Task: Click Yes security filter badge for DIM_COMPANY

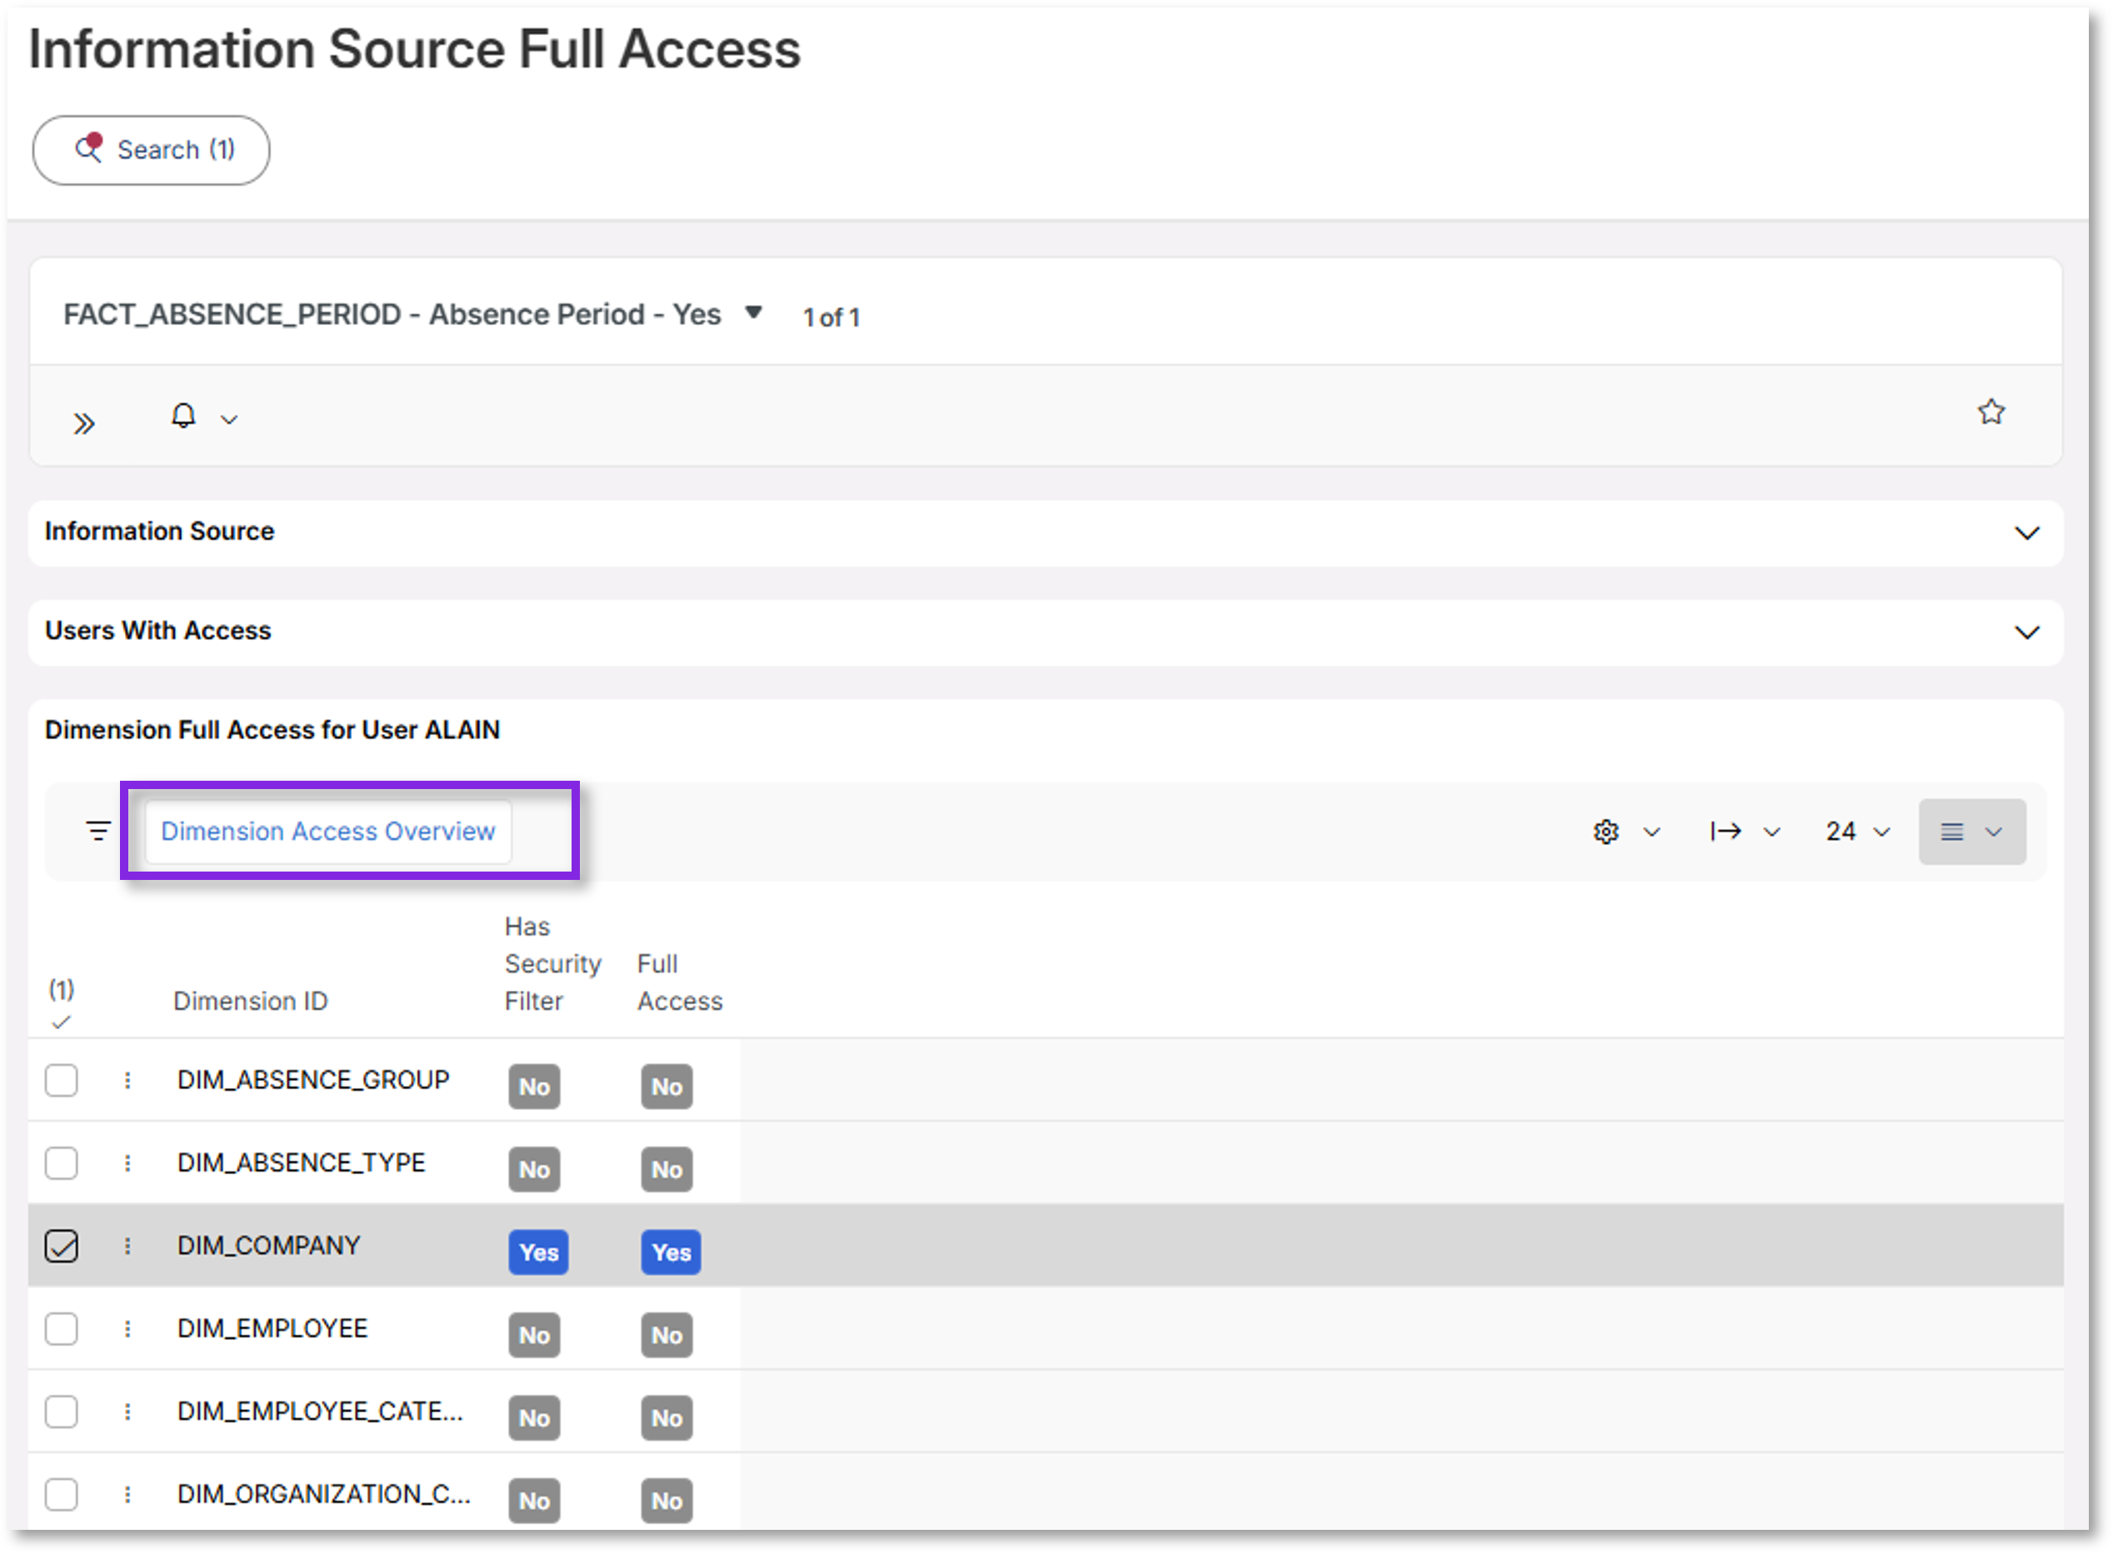Action: 538,1252
